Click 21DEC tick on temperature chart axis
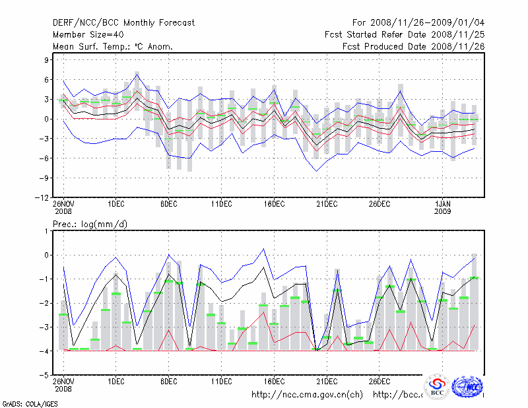 pyautogui.click(x=327, y=204)
